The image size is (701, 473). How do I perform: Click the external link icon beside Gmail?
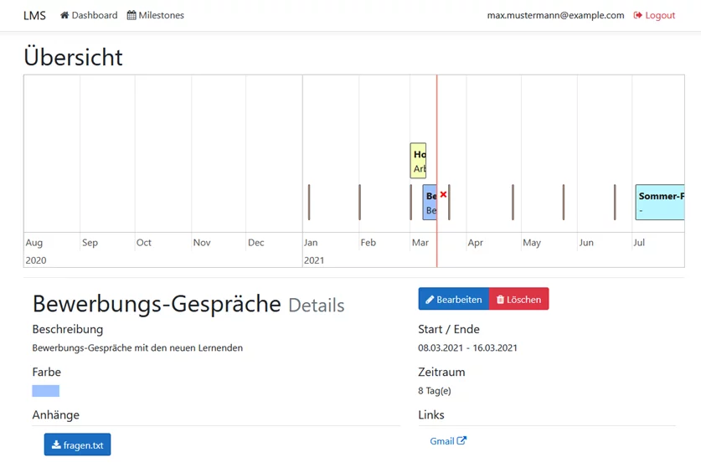click(x=461, y=441)
